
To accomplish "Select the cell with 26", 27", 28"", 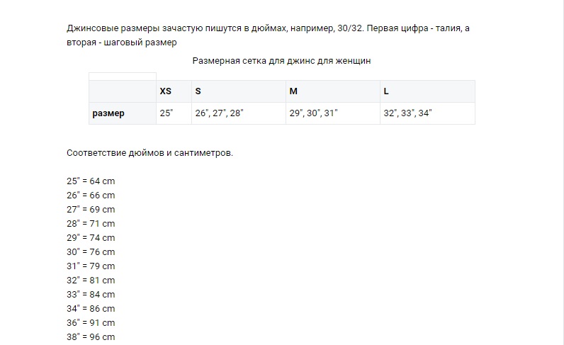I will coord(238,113).
